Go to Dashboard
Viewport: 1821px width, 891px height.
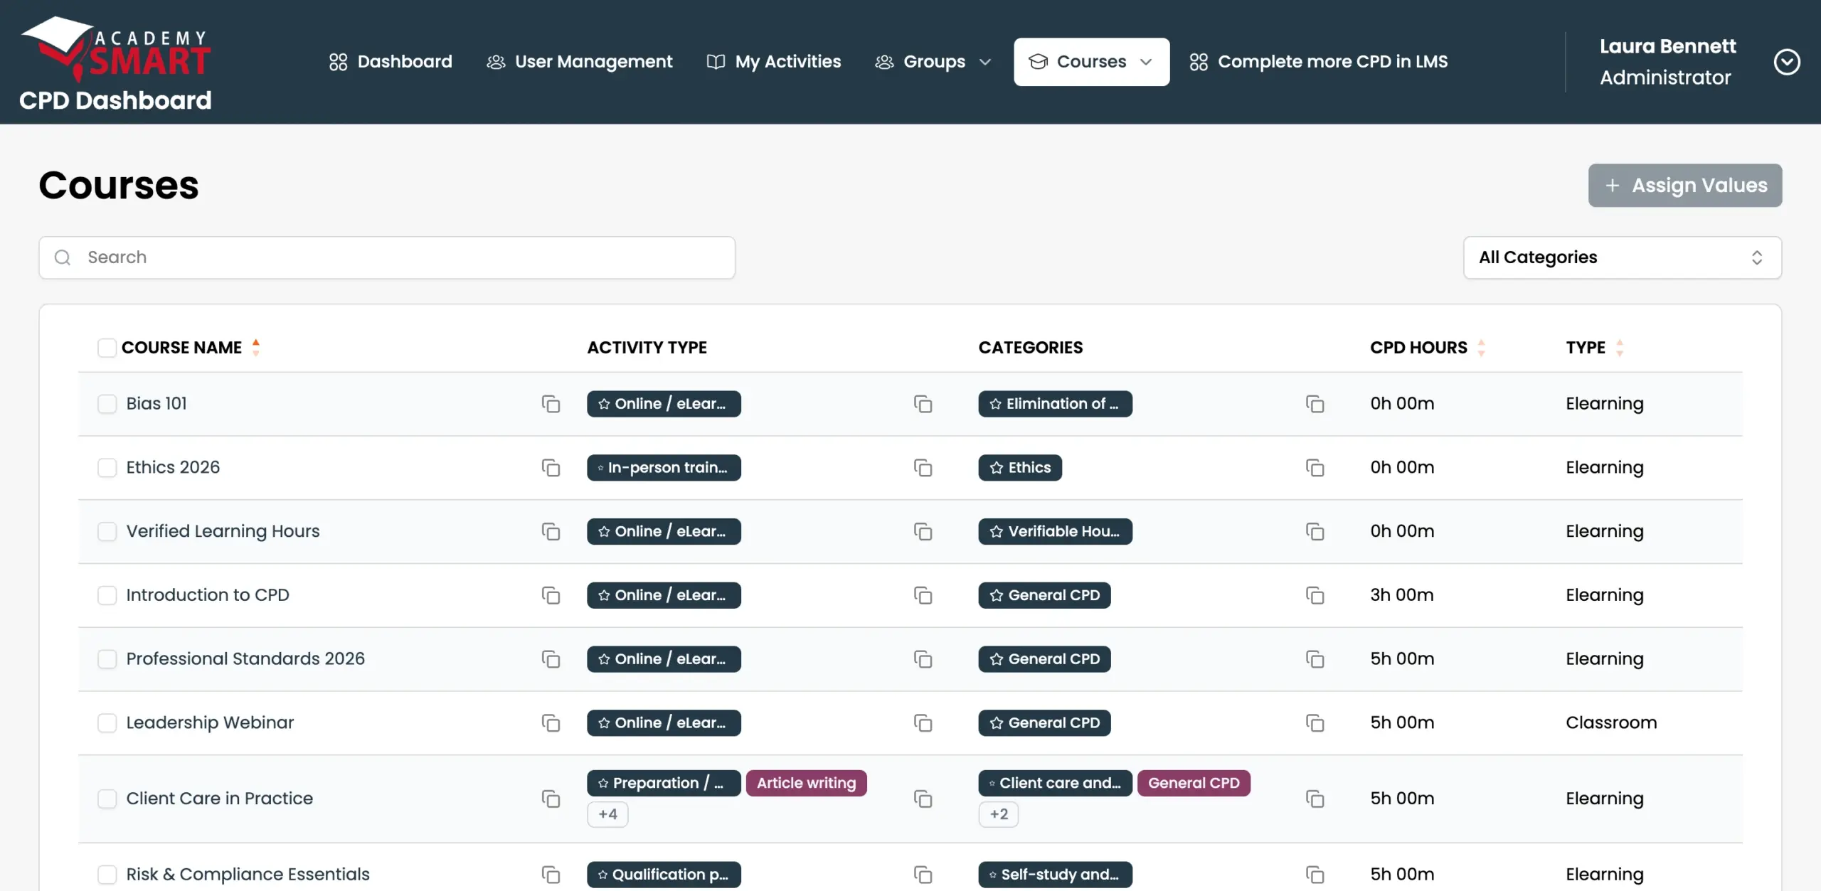tap(391, 62)
